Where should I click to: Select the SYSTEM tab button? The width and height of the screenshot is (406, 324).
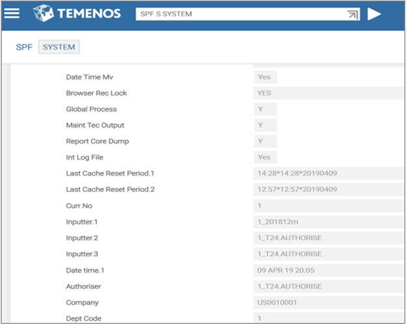(59, 47)
